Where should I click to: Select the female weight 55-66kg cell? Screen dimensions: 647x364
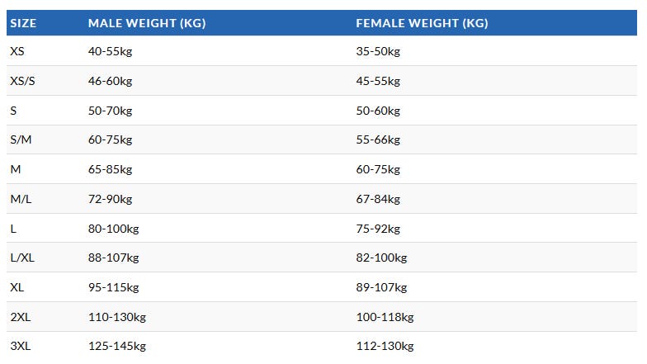tap(378, 139)
